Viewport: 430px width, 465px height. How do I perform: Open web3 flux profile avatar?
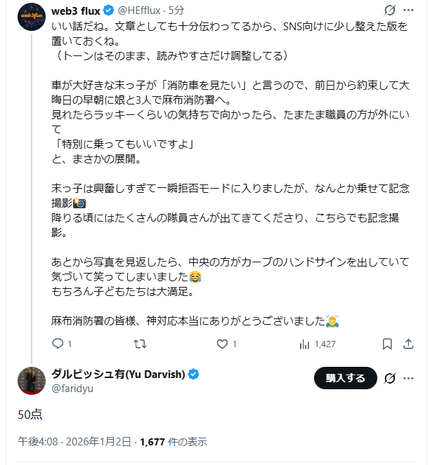click(x=32, y=16)
